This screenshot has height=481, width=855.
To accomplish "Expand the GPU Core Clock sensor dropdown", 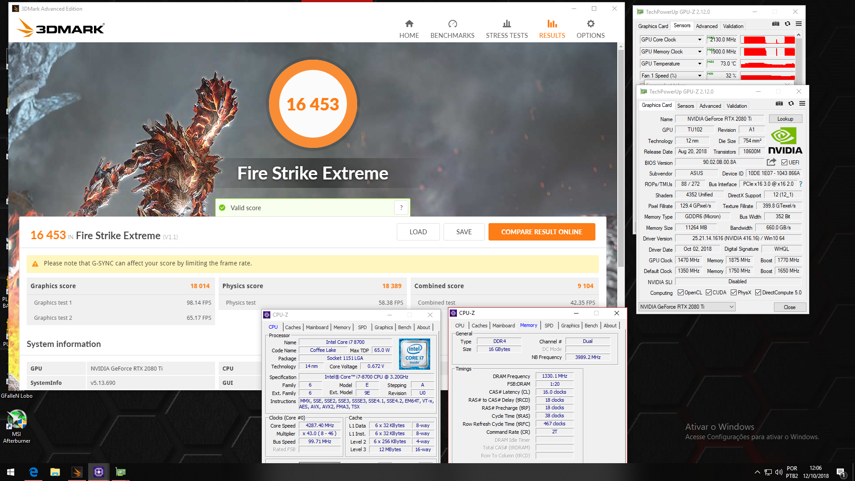I will tap(700, 40).
